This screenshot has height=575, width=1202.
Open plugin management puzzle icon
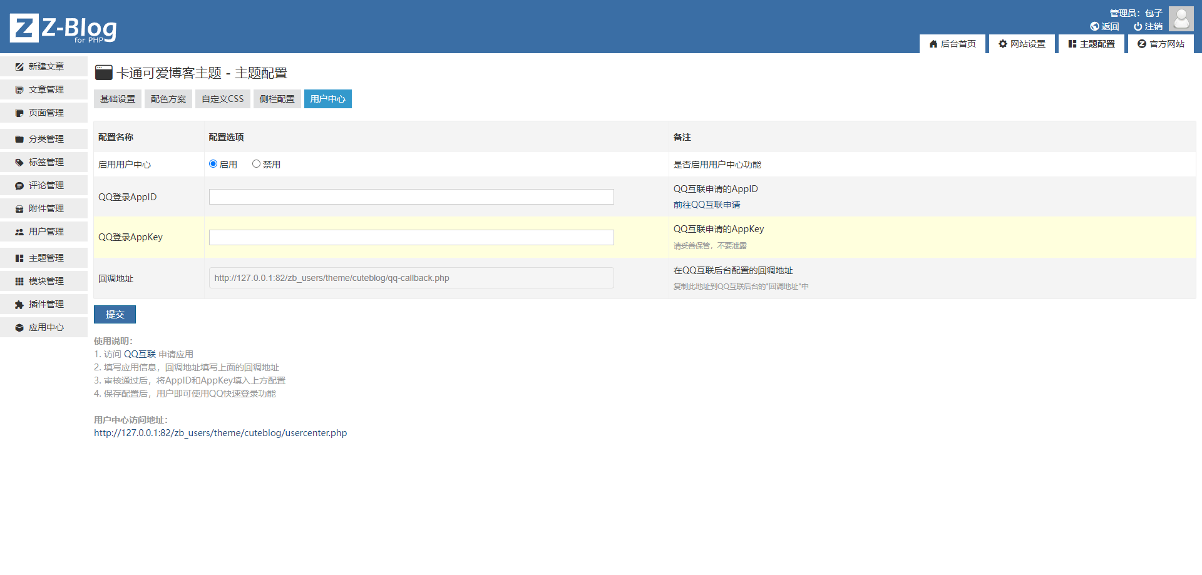(19, 305)
